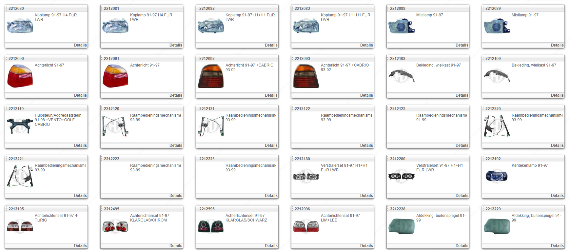View Details for product 2212122
570x250 pixels.
pos(366,145)
